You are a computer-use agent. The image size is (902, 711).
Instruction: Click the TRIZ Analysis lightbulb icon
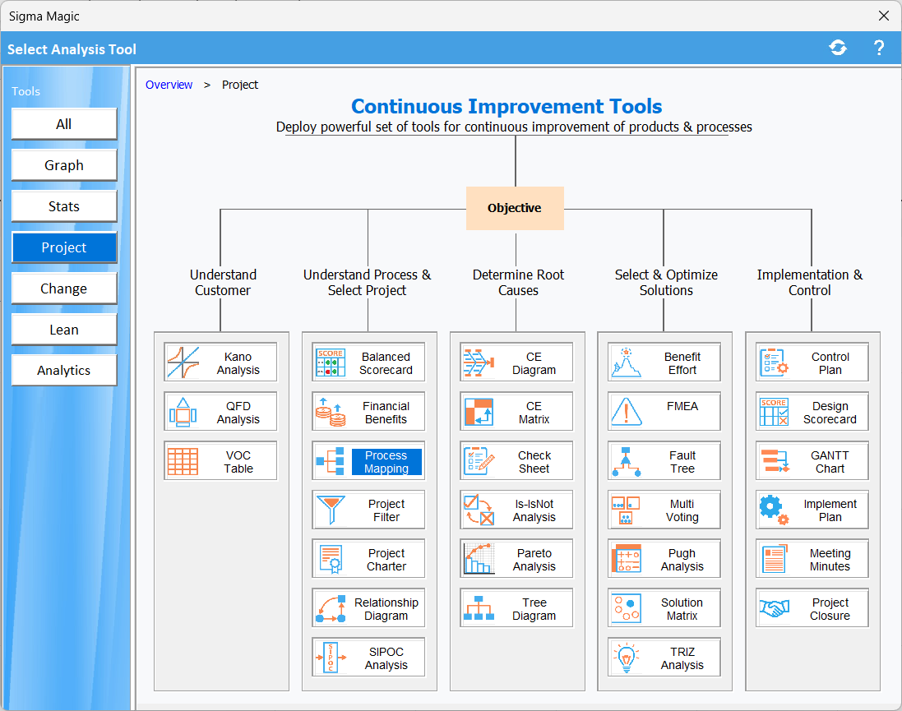tap(627, 658)
